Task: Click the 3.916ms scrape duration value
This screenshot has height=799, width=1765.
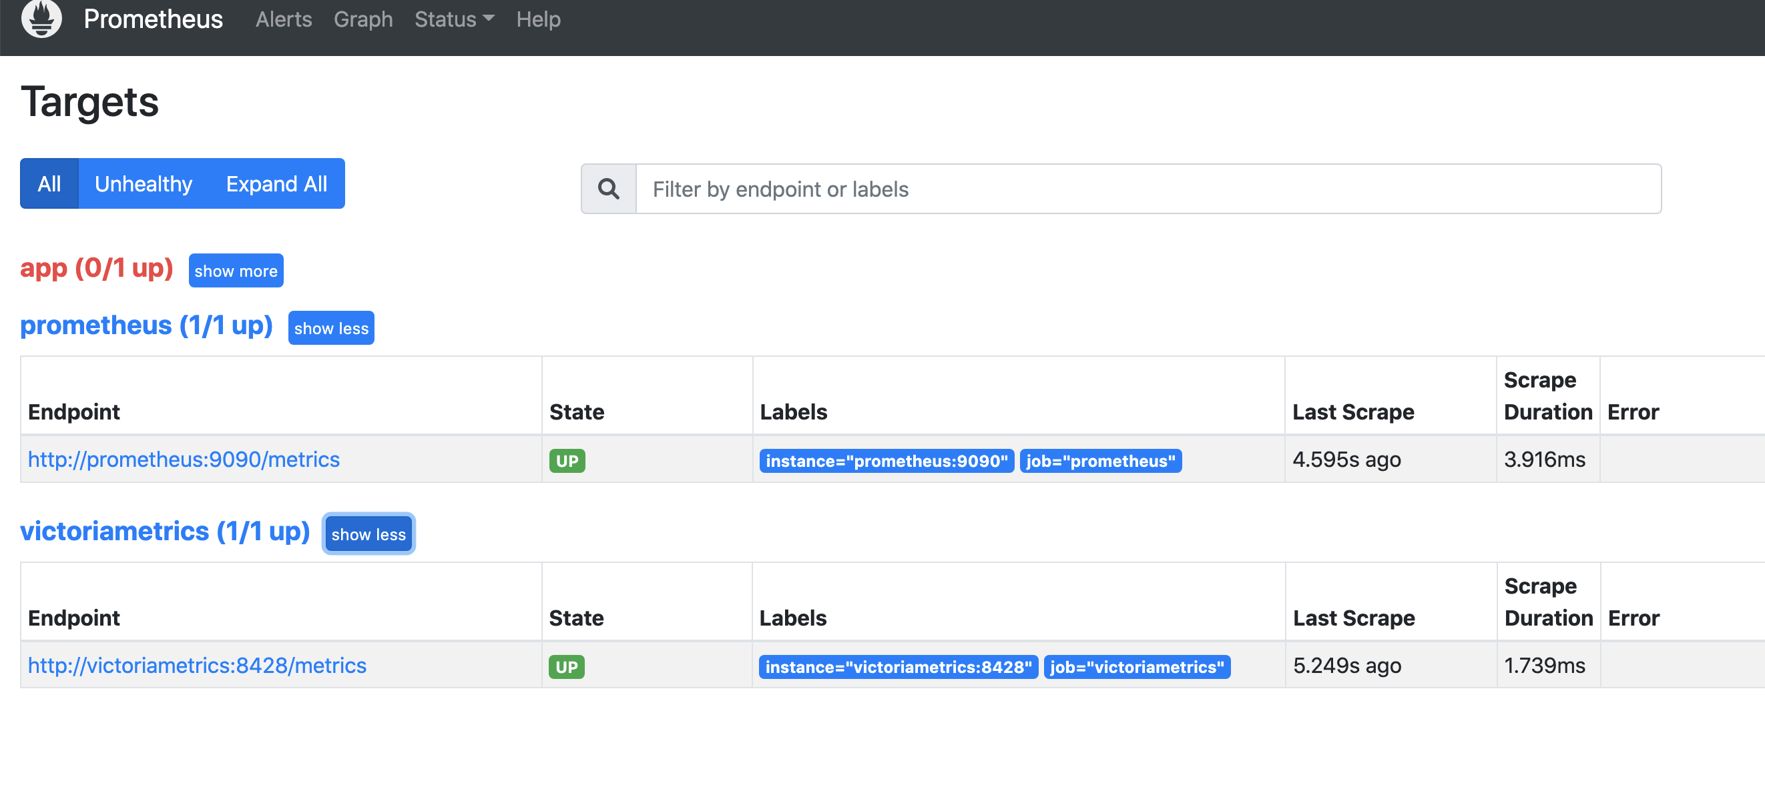Action: [x=1545, y=460]
